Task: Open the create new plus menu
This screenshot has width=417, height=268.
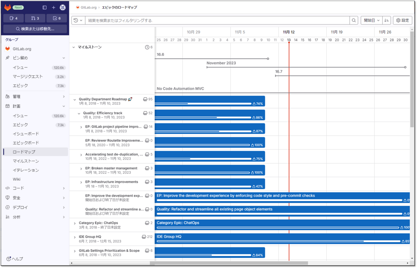Action: [54, 7]
